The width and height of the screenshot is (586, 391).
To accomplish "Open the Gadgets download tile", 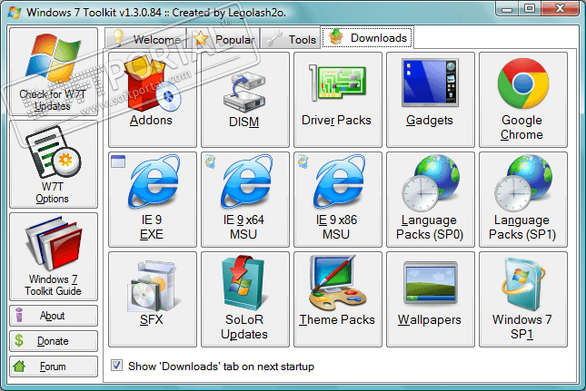I will (x=431, y=100).
